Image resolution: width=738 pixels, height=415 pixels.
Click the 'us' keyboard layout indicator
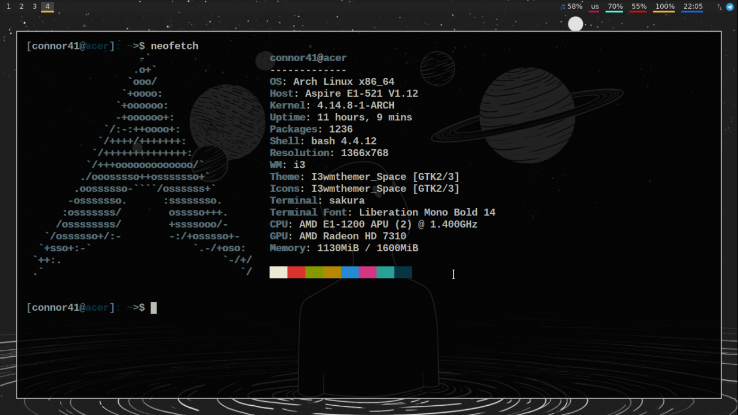click(595, 7)
